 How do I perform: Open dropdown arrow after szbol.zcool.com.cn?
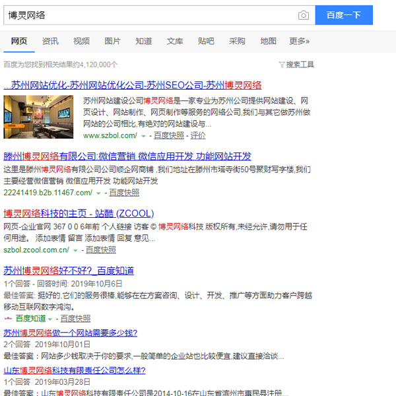[75, 250]
